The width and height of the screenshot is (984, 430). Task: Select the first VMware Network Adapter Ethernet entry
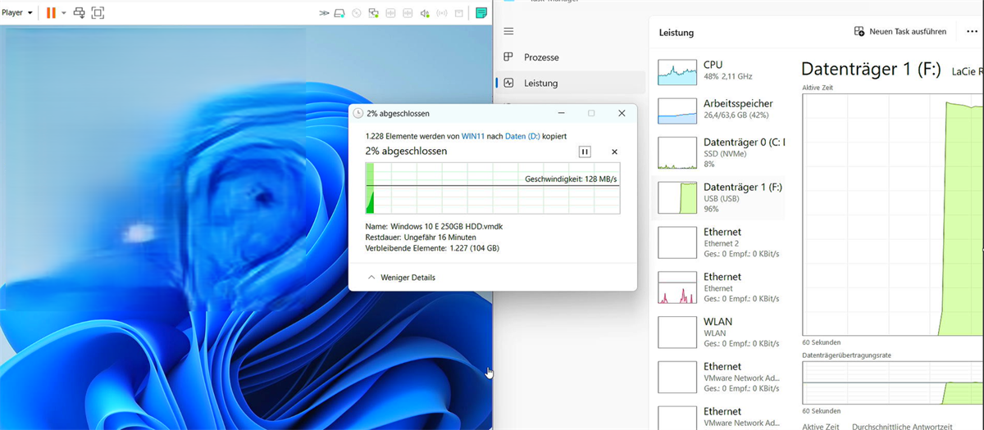(718, 377)
